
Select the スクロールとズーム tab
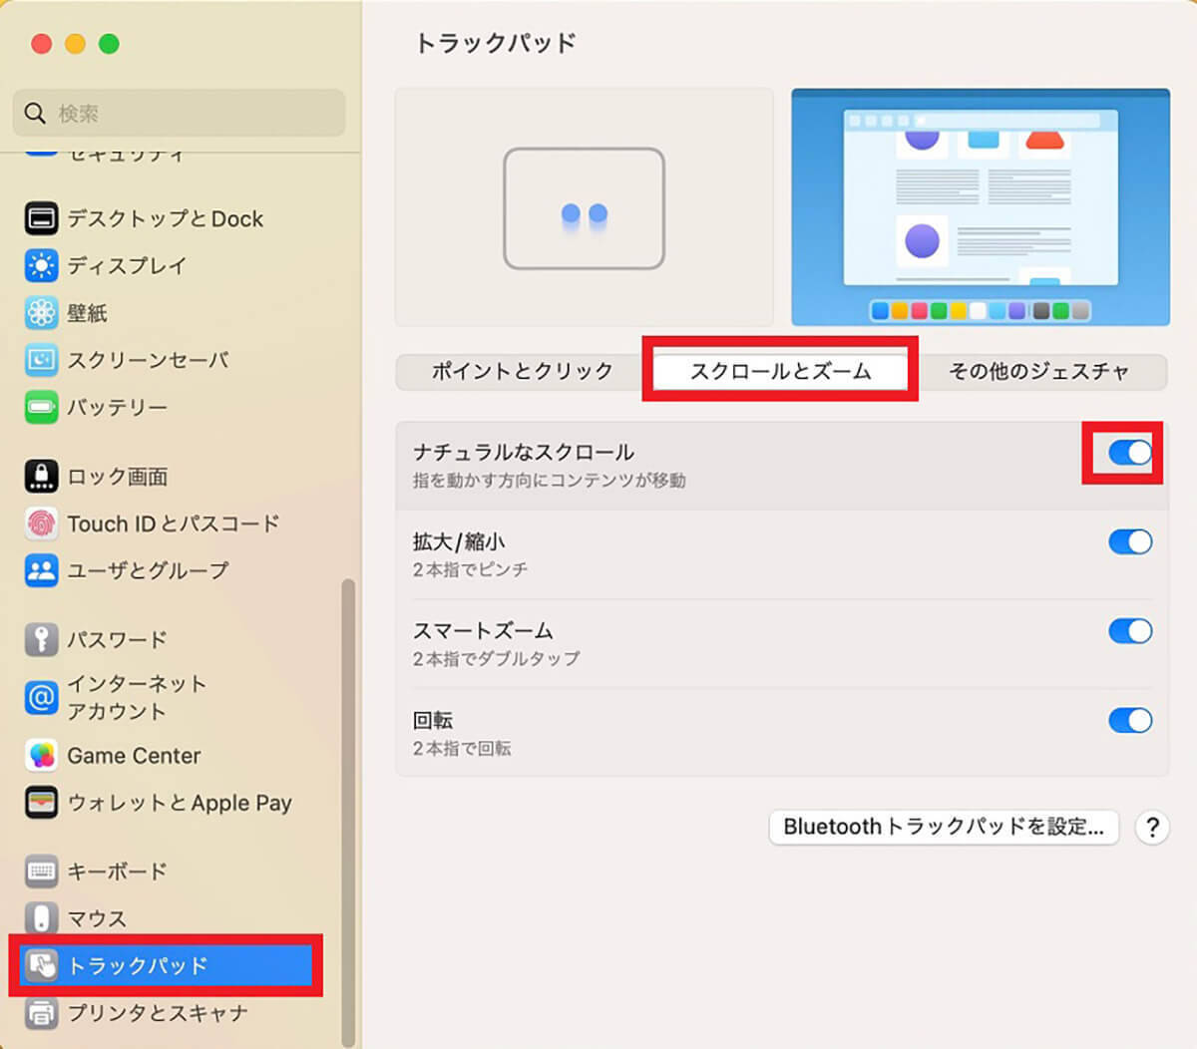point(780,372)
